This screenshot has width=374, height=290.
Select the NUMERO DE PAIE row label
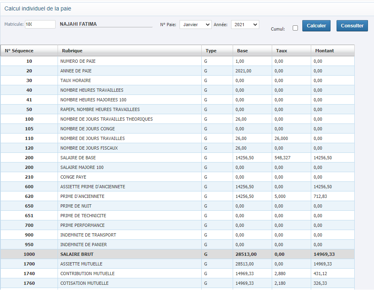pyautogui.click(x=78, y=61)
